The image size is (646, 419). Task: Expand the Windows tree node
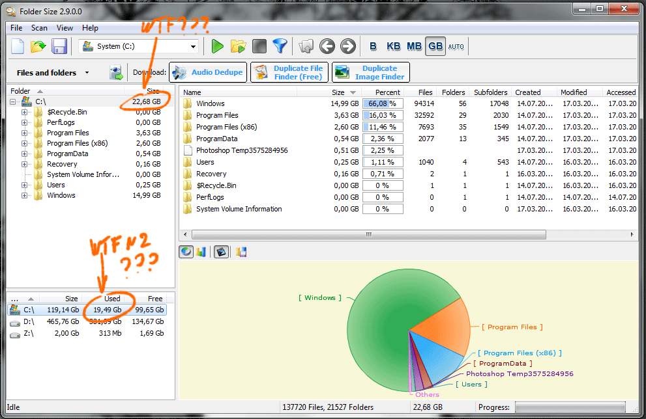(24, 196)
